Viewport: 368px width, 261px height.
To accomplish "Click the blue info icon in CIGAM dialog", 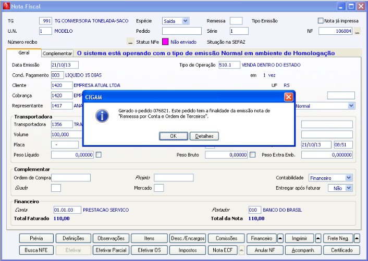I will pyautogui.click(x=102, y=115).
